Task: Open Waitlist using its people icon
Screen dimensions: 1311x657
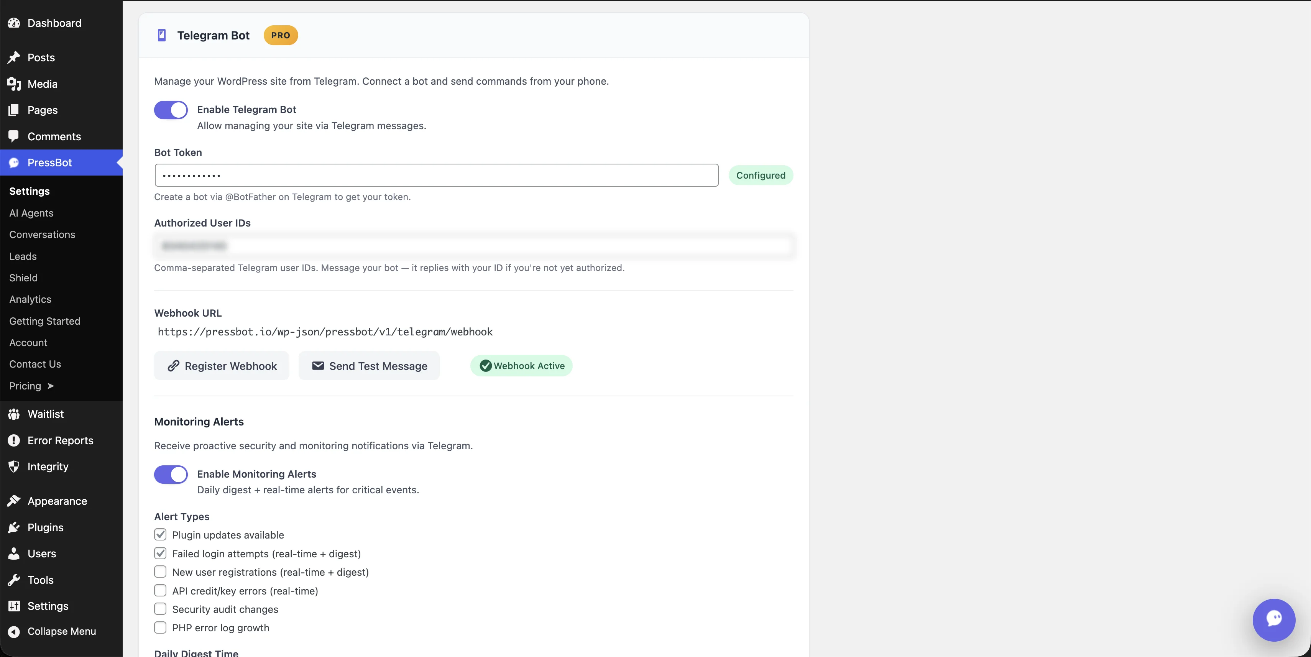Action: coord(14,414)
